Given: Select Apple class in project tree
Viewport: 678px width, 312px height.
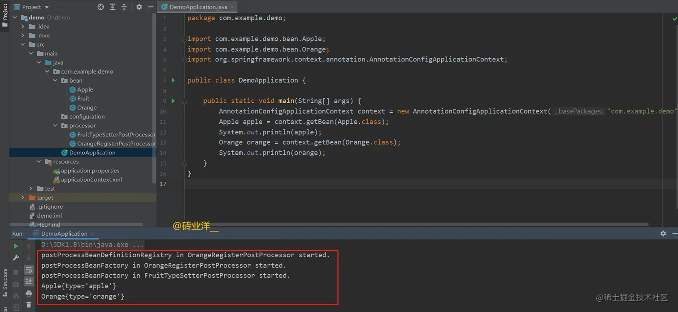Looking at the screenshot, I should (x=81, y=89).
